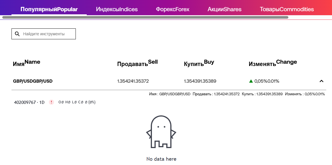332x165 pixels.
Task: Click the summary 'Купить' buy value
Action: [x=262, y=94]
